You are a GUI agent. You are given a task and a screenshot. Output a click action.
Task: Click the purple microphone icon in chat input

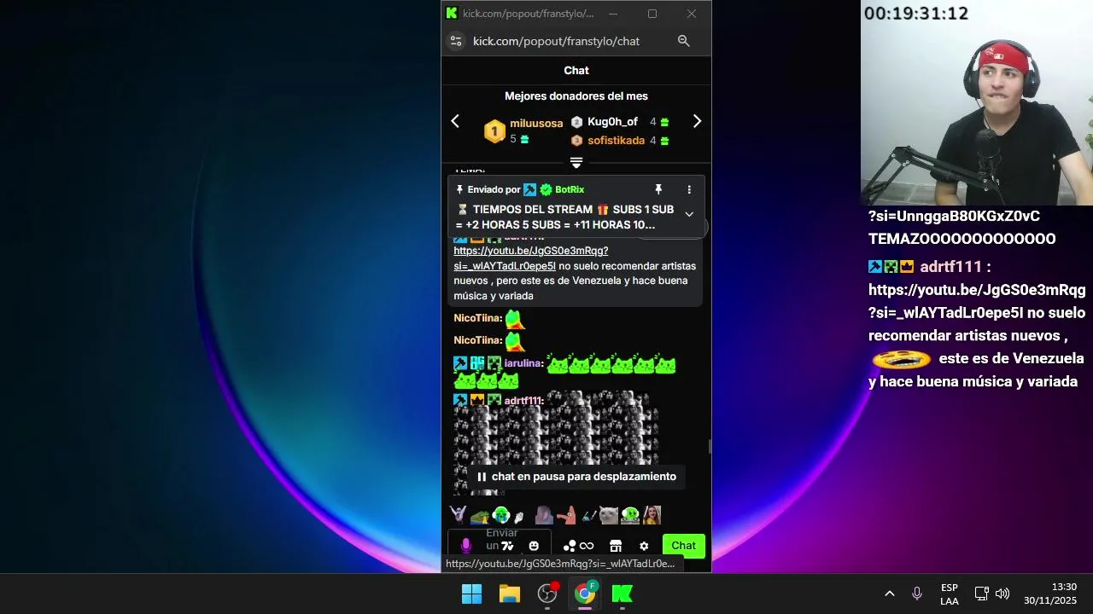[465, 546]
